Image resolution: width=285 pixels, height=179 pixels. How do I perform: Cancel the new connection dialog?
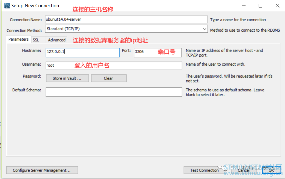pos(244,170)
